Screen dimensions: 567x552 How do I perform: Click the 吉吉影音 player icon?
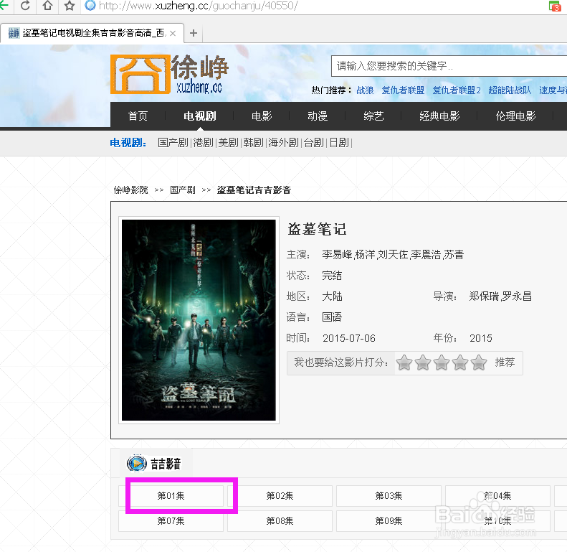(x=136, y=463)
